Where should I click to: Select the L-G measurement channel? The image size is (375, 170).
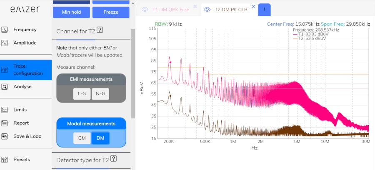point(82,94)
